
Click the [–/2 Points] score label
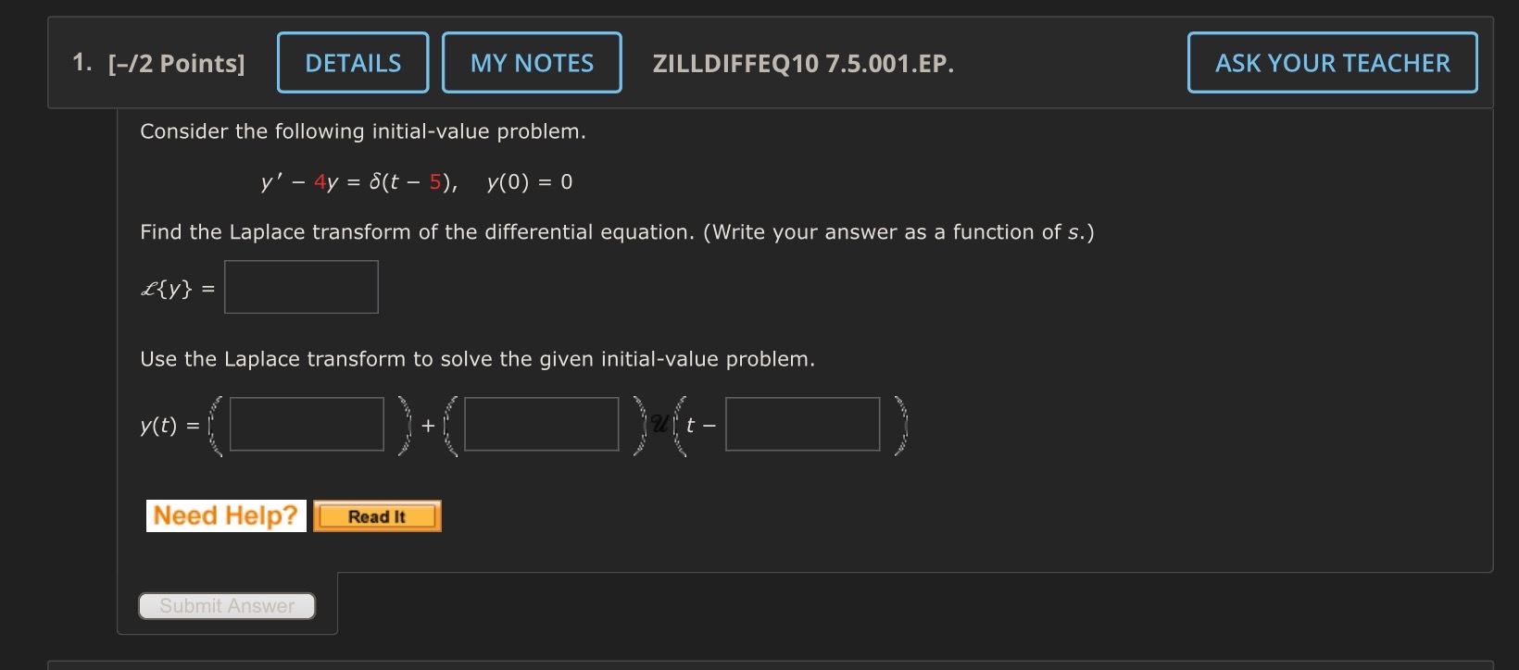178,62
